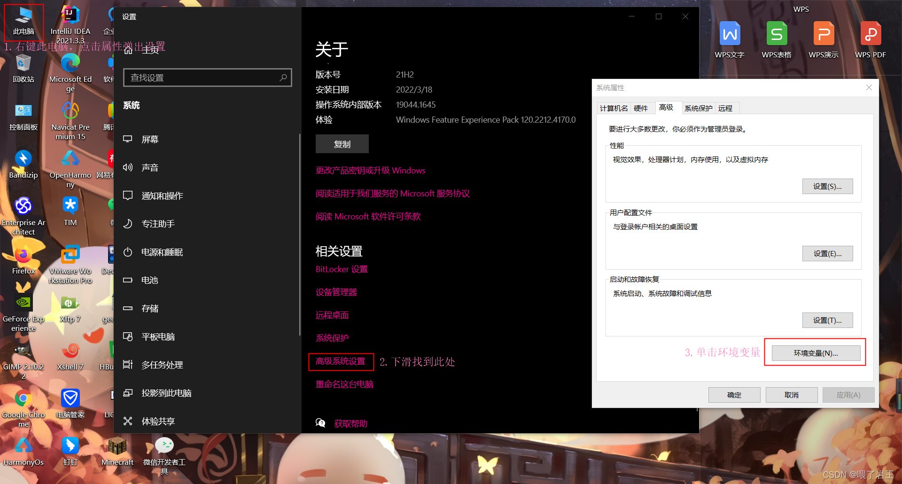Screen dimensions: 902x484
Task: Open GIMP 2.10.22 desktop icon
Action: tap(23, 361)
